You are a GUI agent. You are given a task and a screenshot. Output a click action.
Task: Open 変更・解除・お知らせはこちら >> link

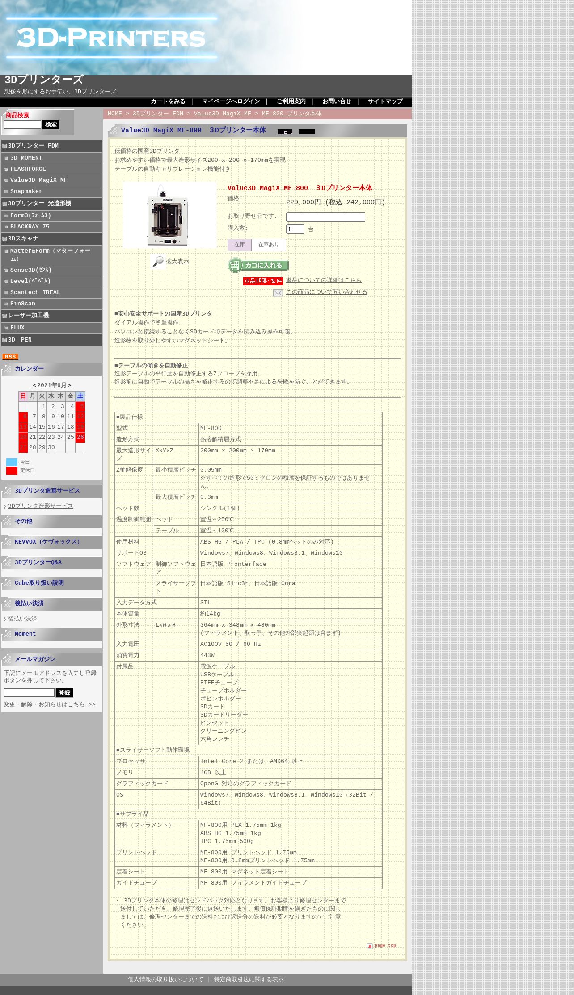[50, 704]
